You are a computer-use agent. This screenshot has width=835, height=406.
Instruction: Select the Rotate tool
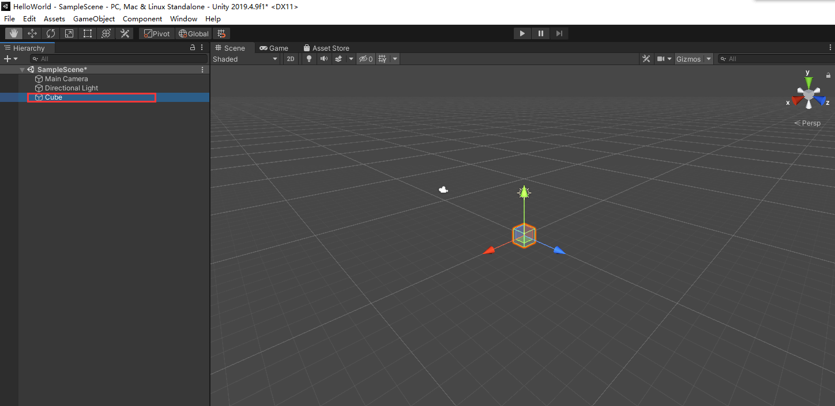click(x=51, y=33)
